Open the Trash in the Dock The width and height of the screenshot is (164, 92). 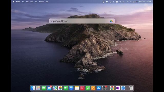pos(131,88)
